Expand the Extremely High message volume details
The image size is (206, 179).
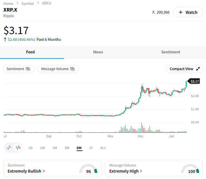126,171
